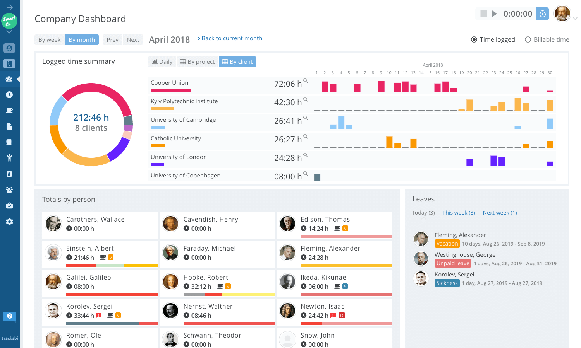This screenshot has height=348, width=581.
Task: Open the help question mark bubble
Action: (10, 316)
